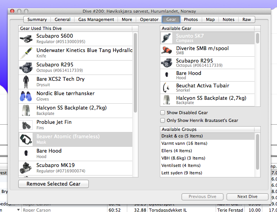
Task: Select the Underwater Kinetics knife icon
Action: 27,53
